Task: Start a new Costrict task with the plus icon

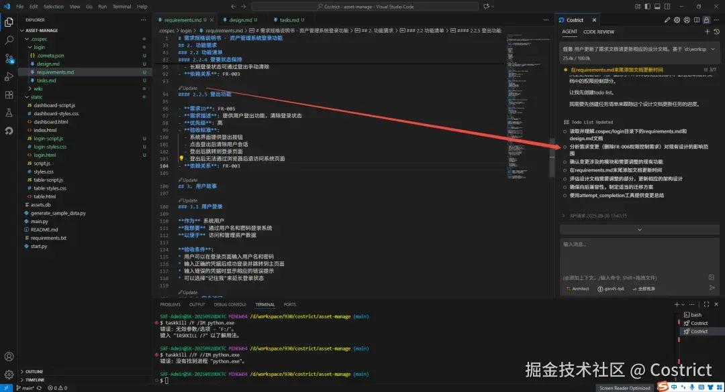Action: click(x=708, y=31)
